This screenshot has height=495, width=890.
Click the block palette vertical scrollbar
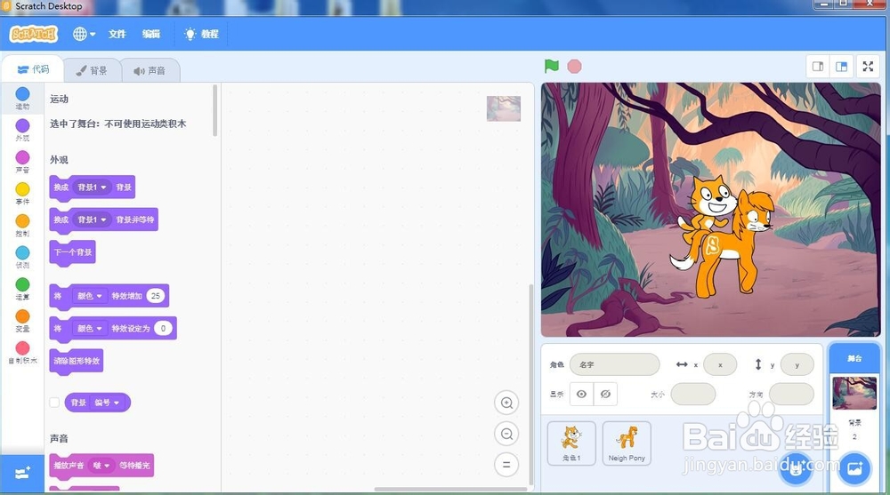(215, 110)
